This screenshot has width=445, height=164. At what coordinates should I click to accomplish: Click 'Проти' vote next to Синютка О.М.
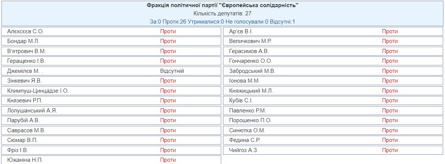click(x=390, y=130)
